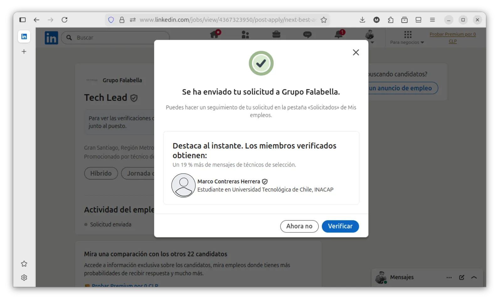499x301 pixels.
Task: Go back using browser back arrow
Action: pos(36,20)
